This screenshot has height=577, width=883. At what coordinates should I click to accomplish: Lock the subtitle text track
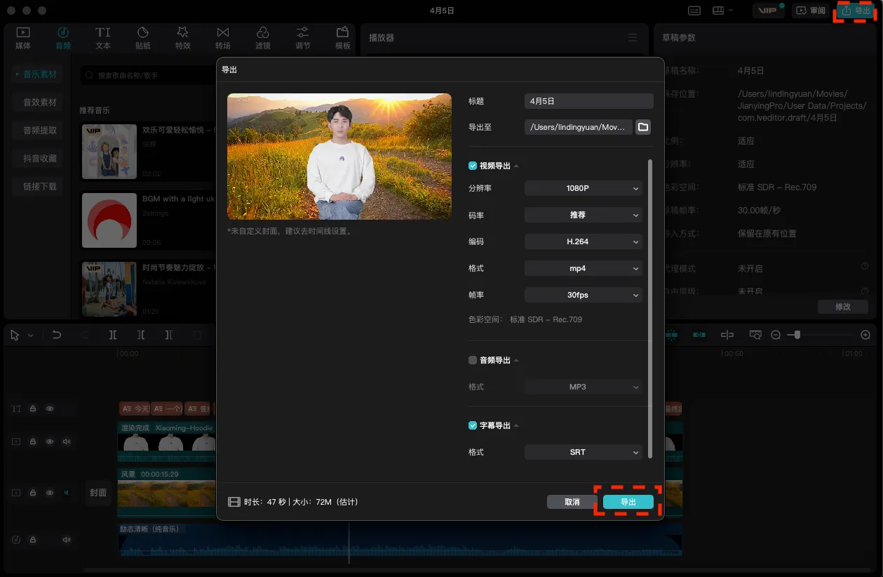pos(33,408)
